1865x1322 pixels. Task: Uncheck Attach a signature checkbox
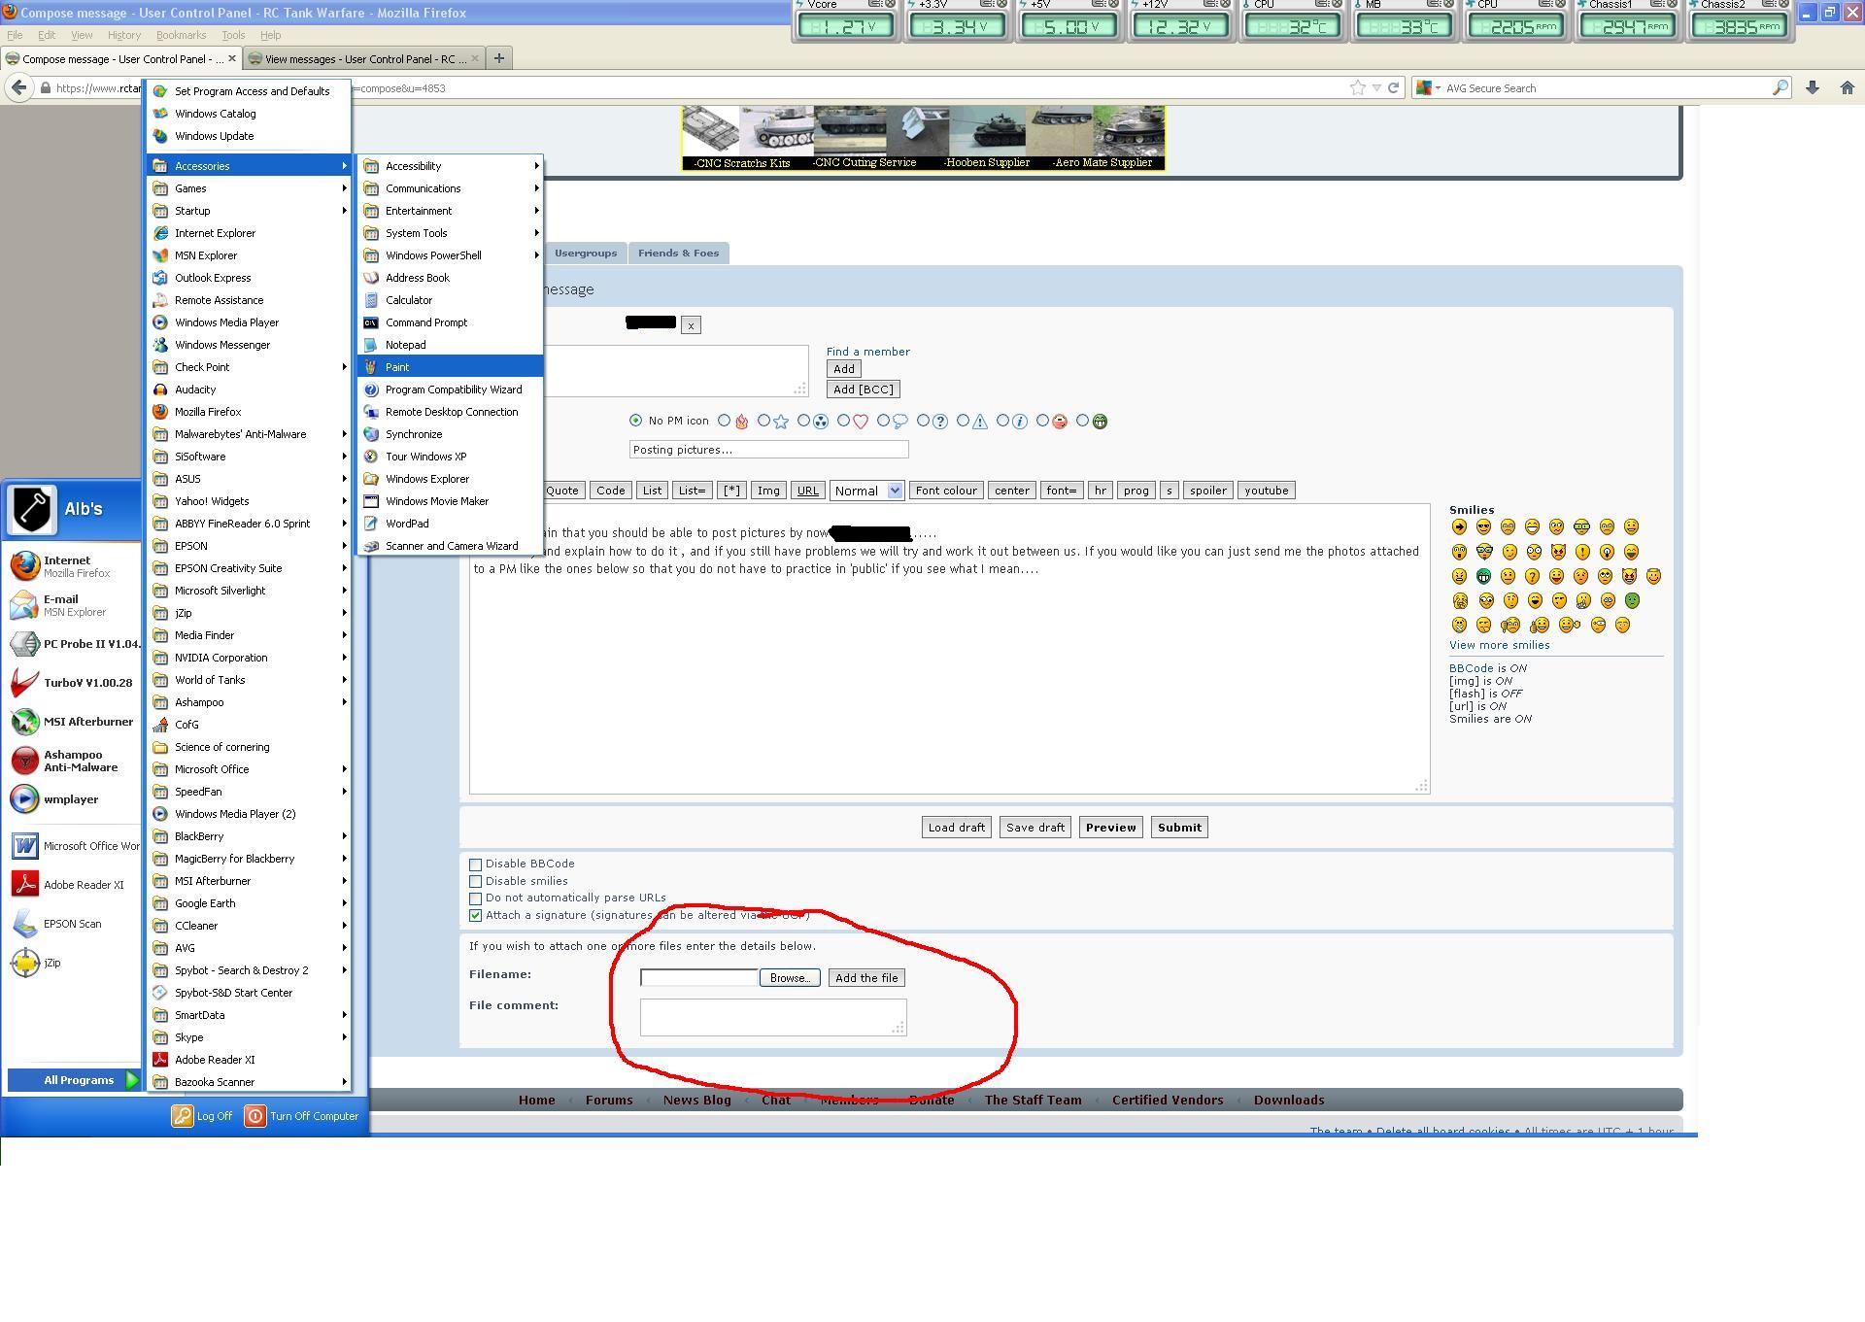475,916
